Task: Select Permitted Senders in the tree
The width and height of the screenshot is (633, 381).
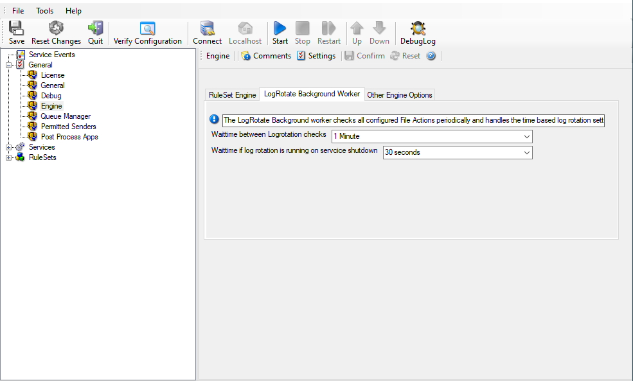Action: (68, 127)
